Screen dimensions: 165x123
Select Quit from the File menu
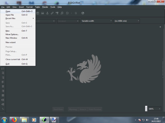pos(7,64)
